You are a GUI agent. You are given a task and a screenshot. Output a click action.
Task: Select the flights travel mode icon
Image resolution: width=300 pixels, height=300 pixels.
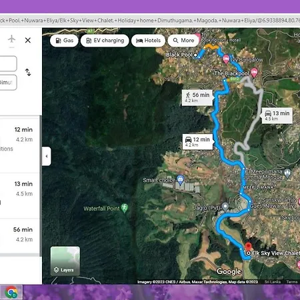tap(11, 39)
